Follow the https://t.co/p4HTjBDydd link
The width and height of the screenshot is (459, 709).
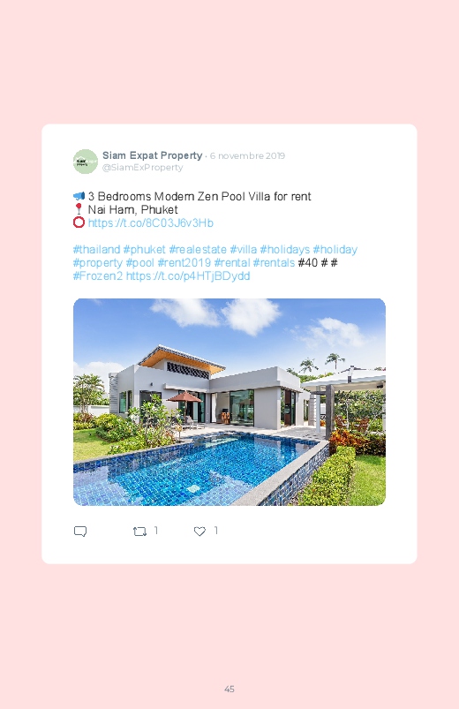pyautogui.click(x=188, y=275)
